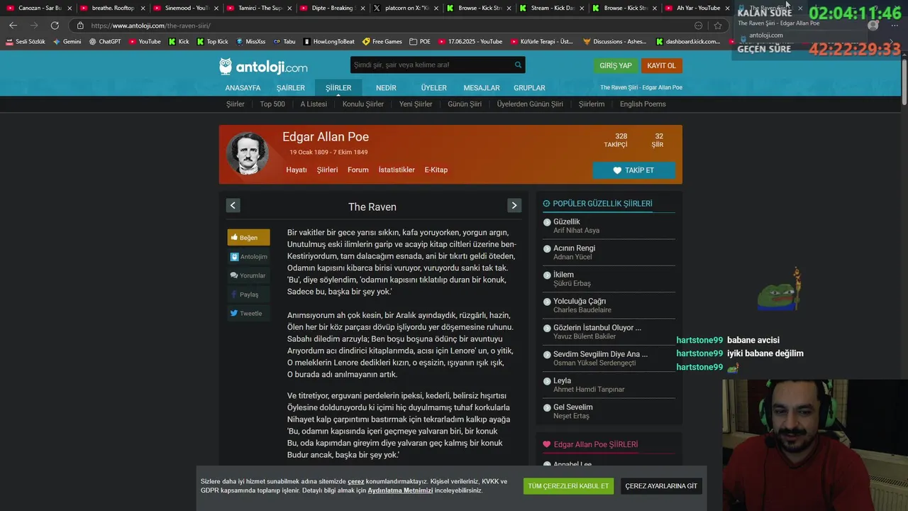Close the Canozan YouTube tab
Image resolution: width=908 pixels, height=511 pixels.
pyautogui.click(x=70, y=8)
